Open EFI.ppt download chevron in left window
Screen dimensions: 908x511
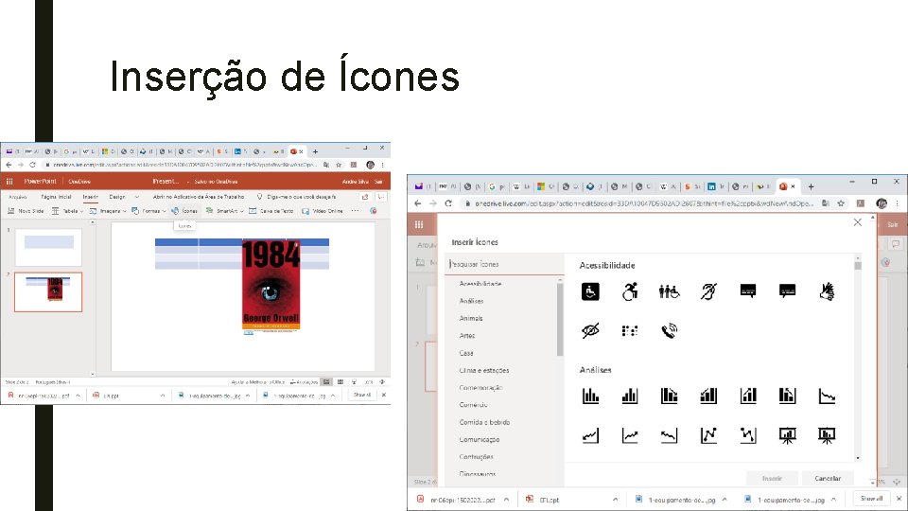162,396
